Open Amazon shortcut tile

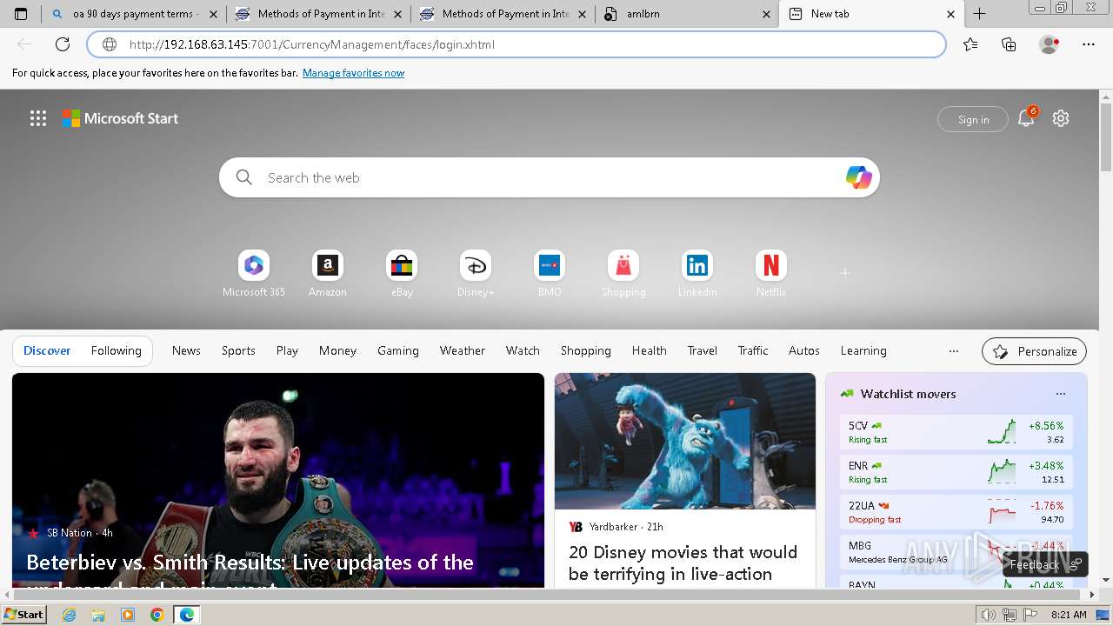pos(328,274)
